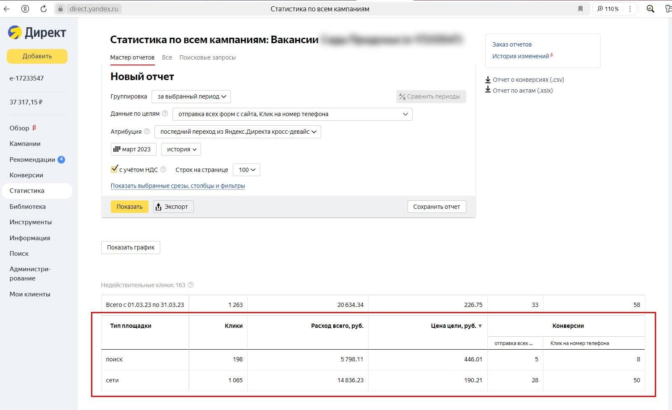
Task: Open the Заказ отчетов link
Action: click(512, 44)
